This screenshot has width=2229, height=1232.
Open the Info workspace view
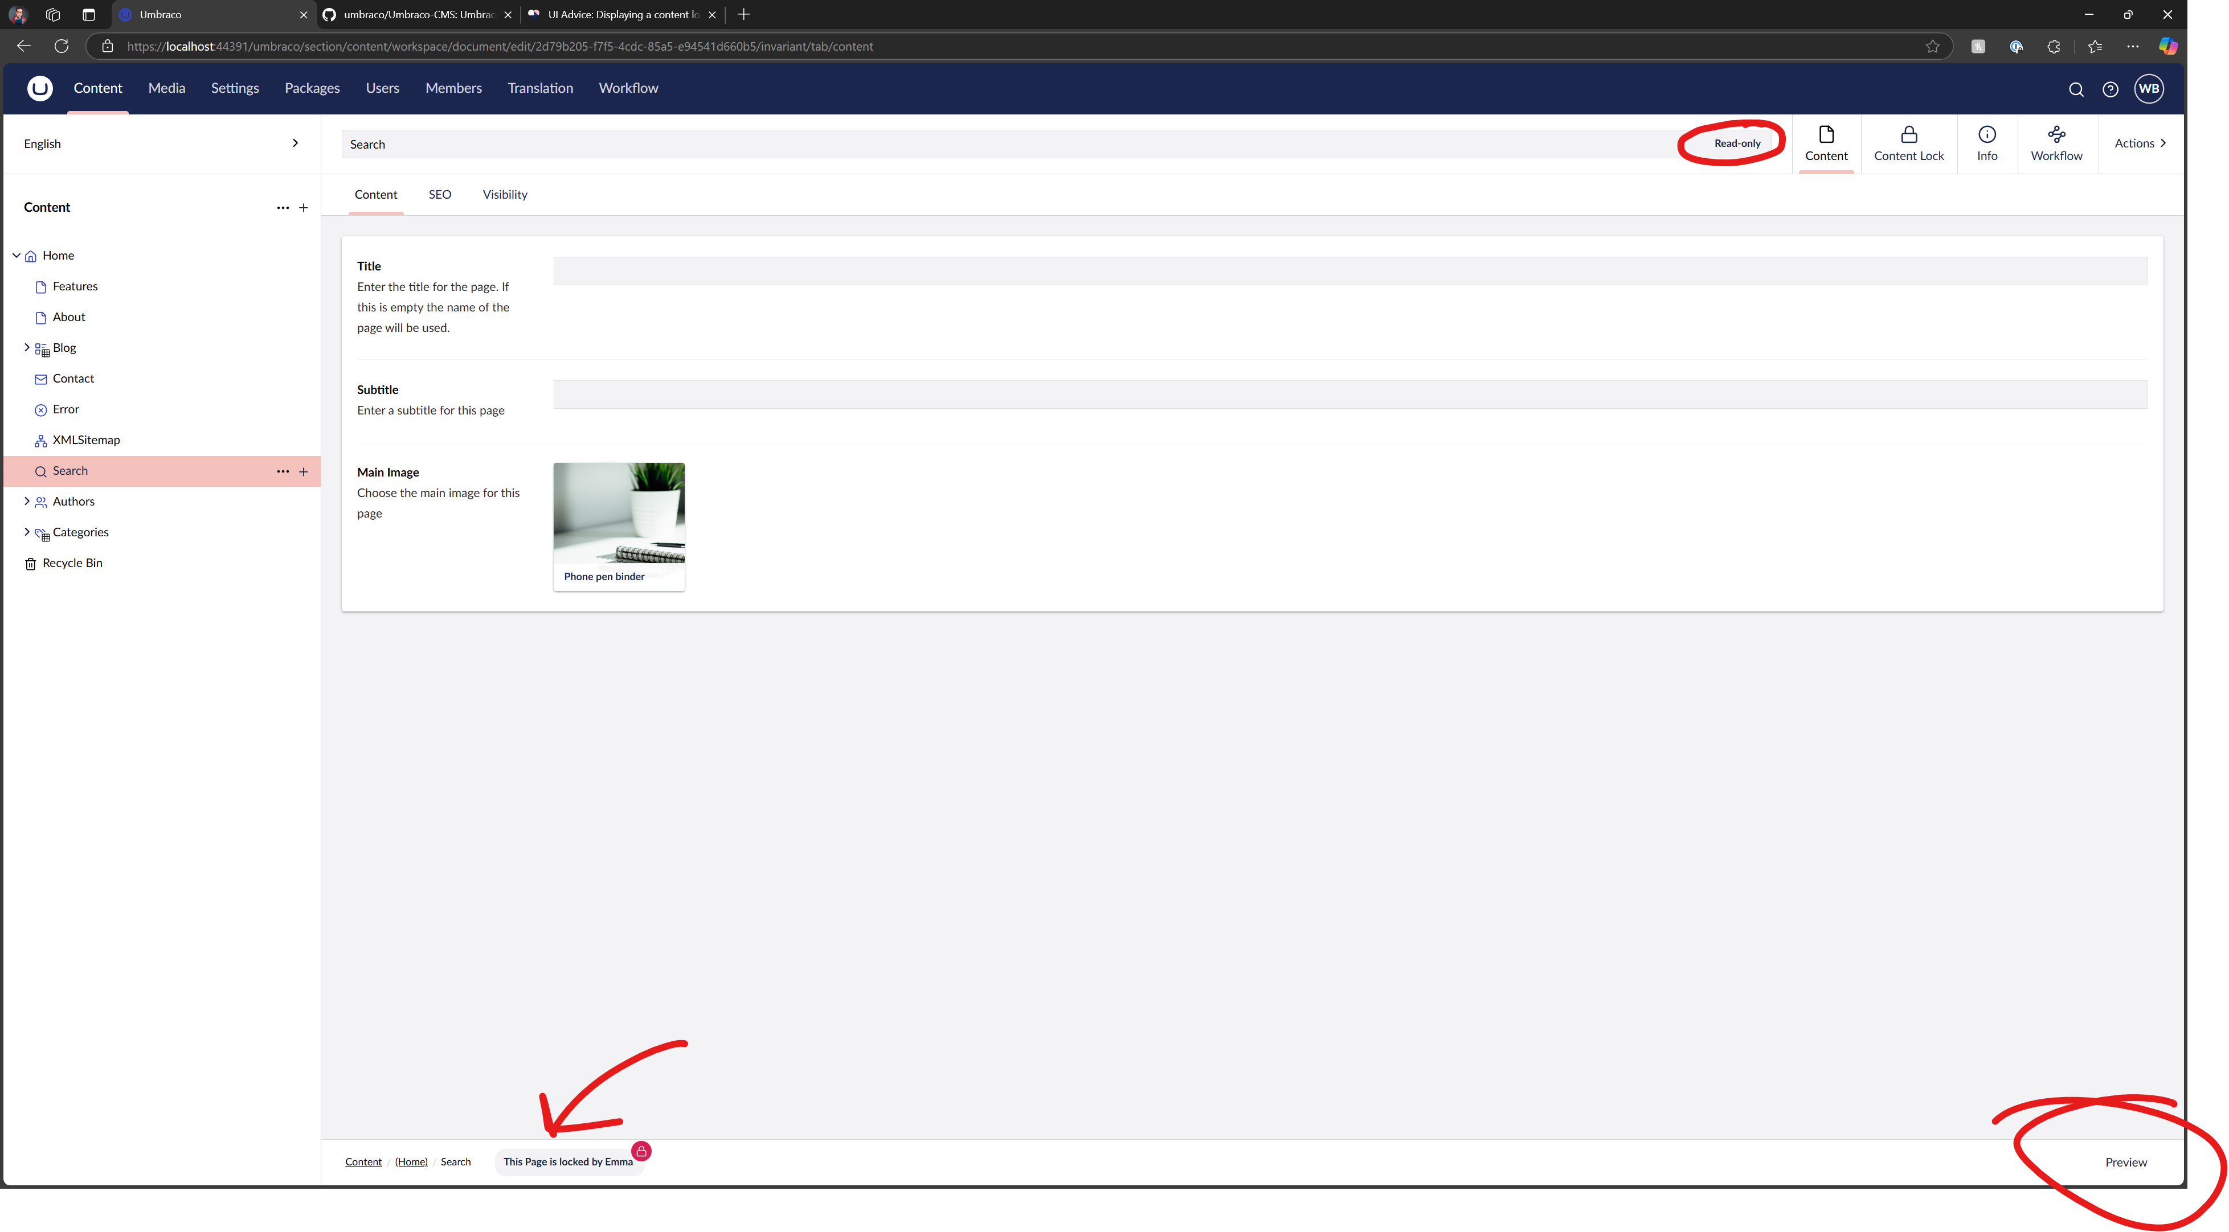tap(1987, 143)
